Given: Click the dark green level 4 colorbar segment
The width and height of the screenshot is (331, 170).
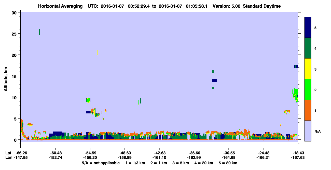Looking at the screenshot, I should (x=308, y=48).
